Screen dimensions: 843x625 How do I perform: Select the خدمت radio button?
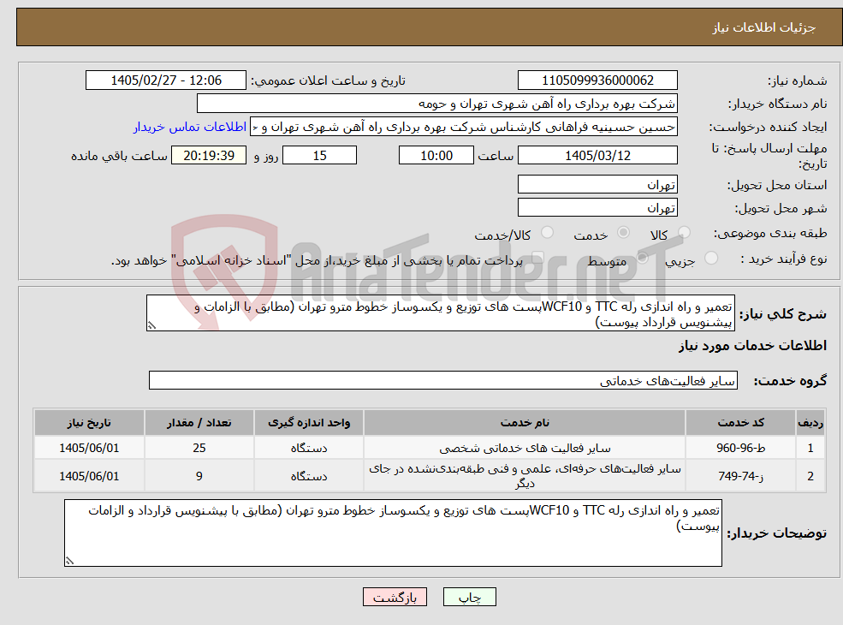[x=623, y=232]
